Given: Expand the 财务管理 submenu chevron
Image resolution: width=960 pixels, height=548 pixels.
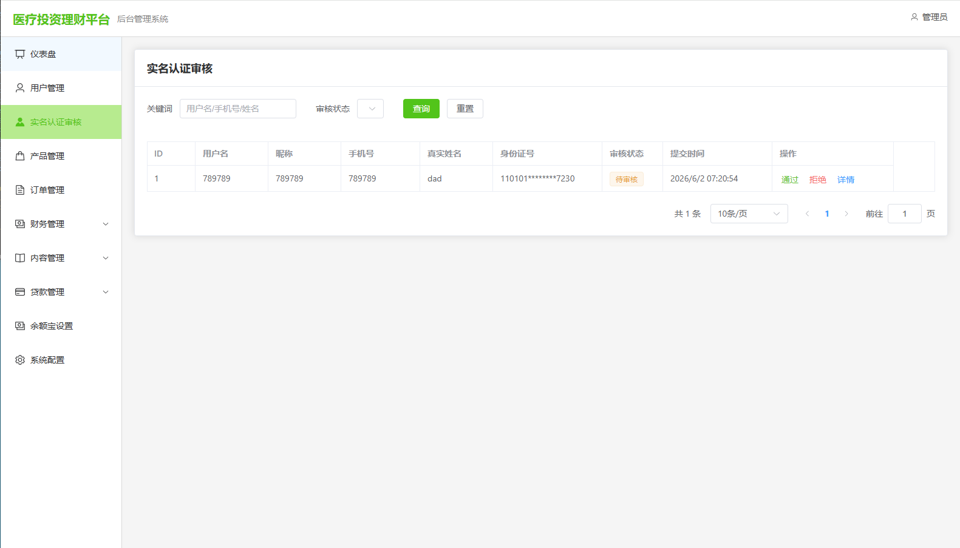Looking at the screenshot, I should tap(106, 224).
